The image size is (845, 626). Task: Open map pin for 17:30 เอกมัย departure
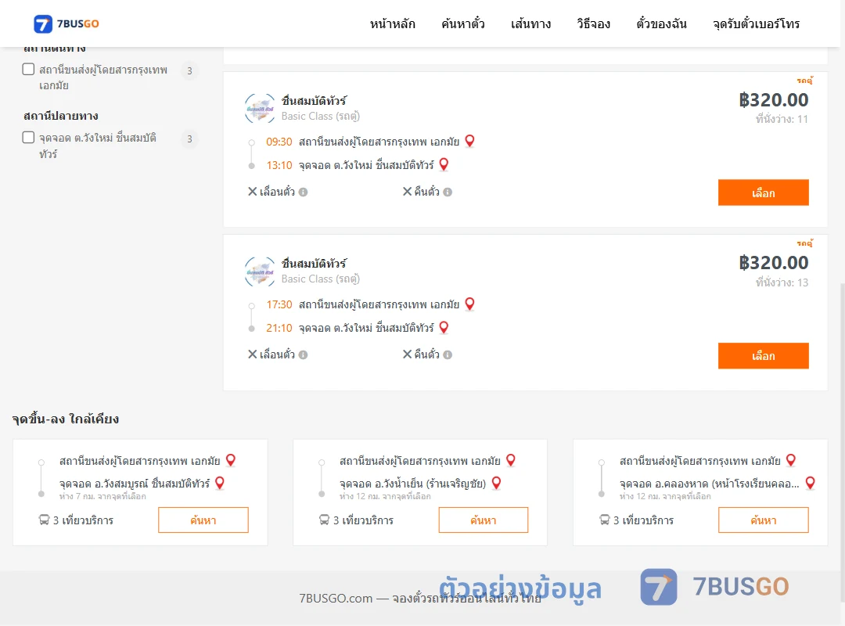point(470,304)
